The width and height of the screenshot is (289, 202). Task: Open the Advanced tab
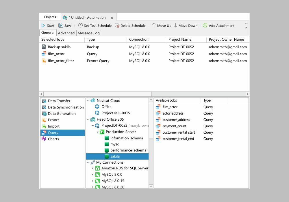pos(66,33)
